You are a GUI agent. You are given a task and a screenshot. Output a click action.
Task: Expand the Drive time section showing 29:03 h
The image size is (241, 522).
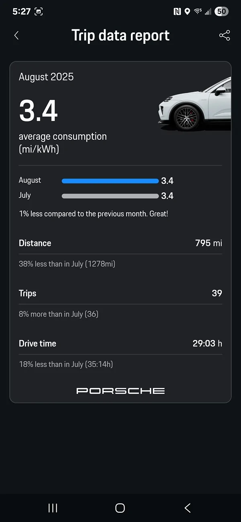pyautogui.click(x=120, y=343)
